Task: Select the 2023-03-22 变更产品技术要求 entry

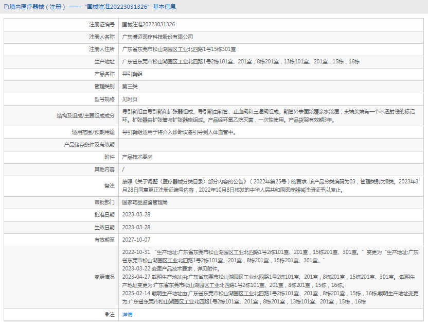Action: [171, 268]
